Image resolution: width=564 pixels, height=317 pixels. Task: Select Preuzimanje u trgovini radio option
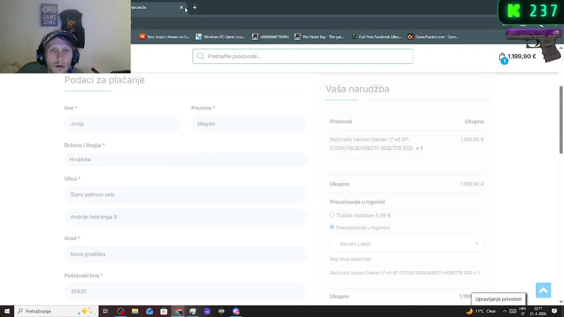332,227
